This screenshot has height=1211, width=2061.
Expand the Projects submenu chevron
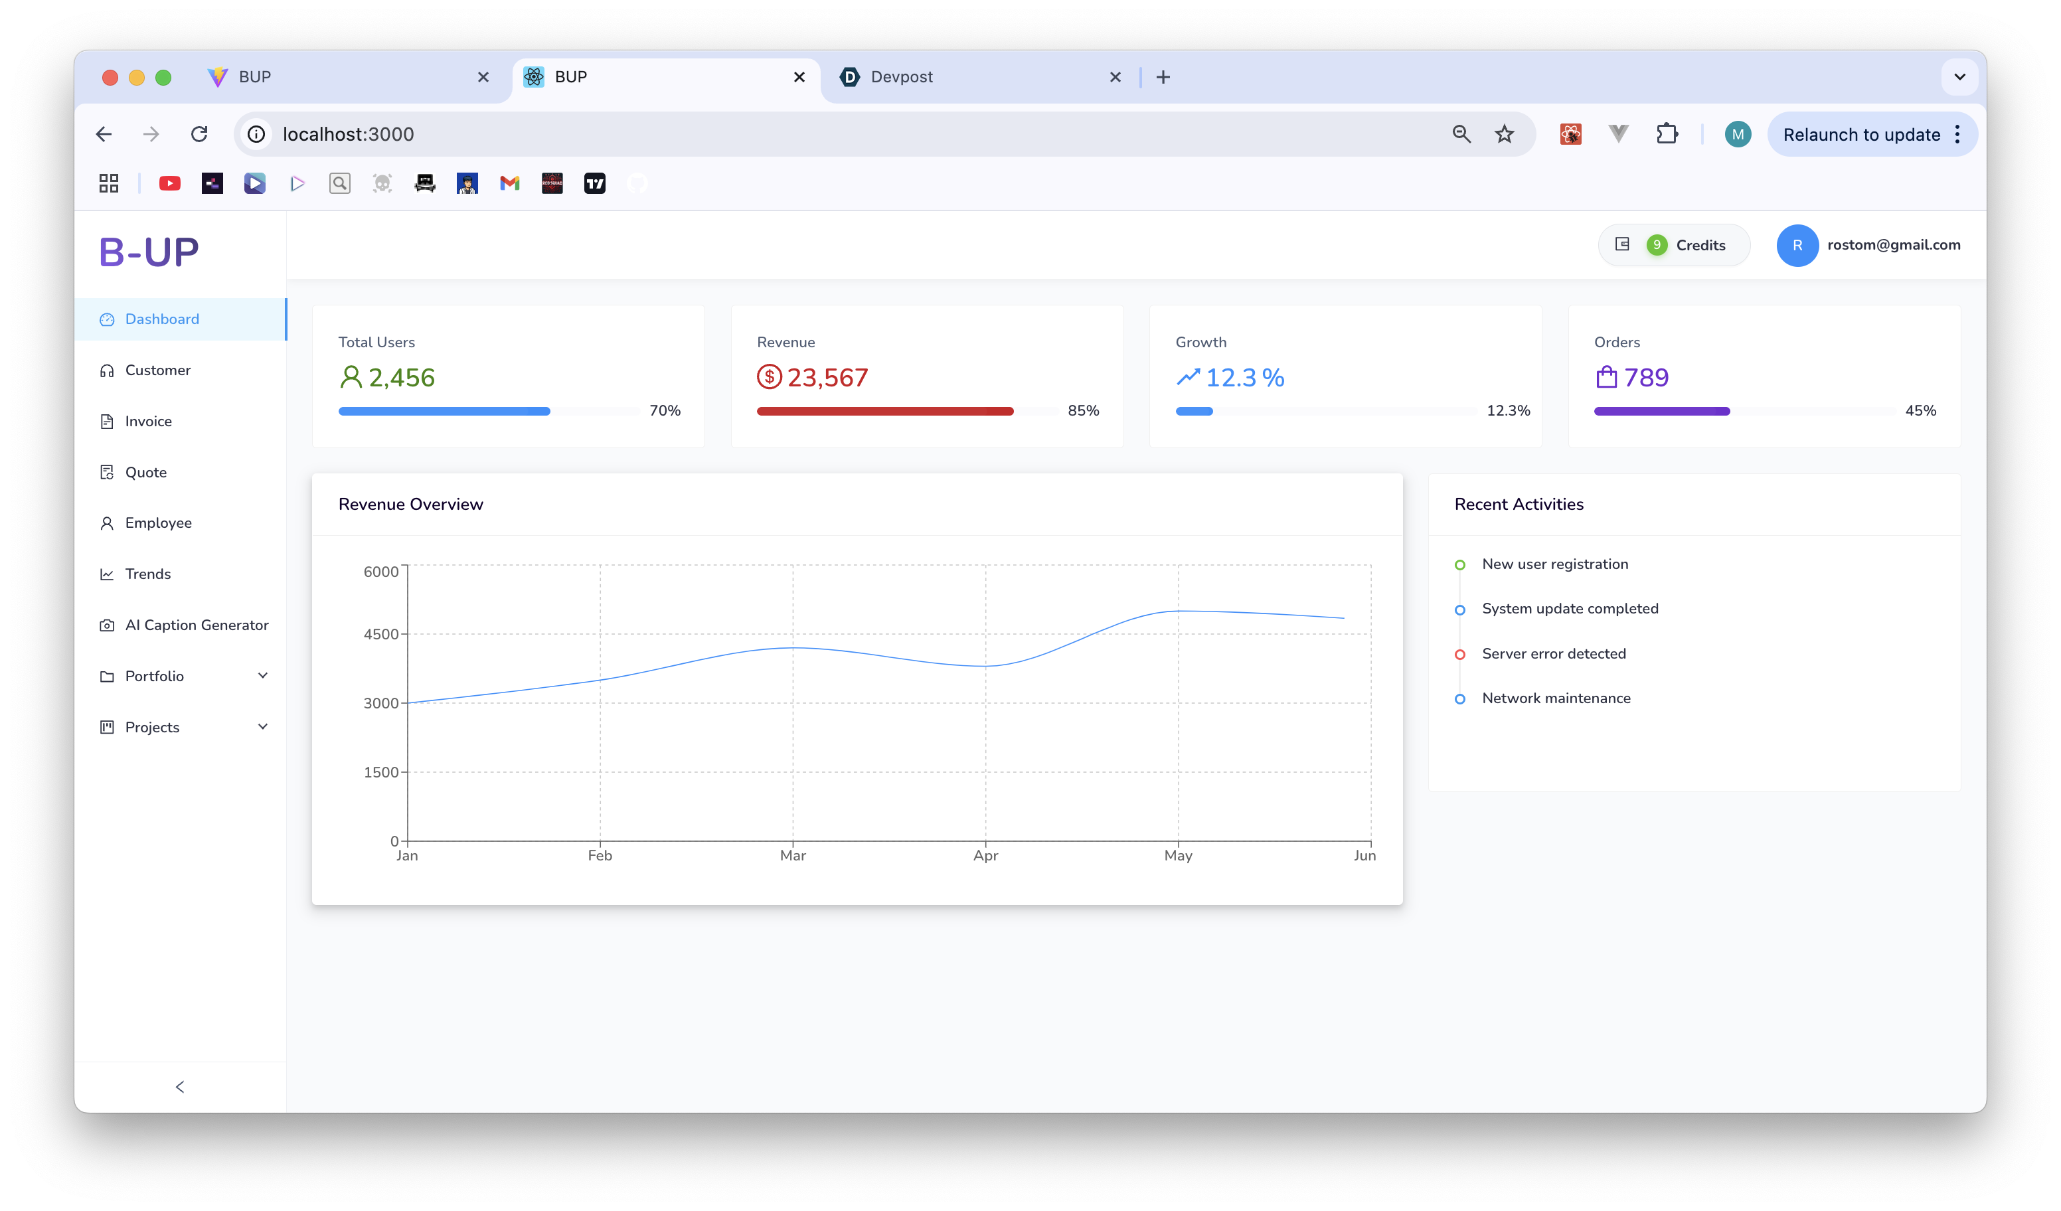tap(262, 727)
